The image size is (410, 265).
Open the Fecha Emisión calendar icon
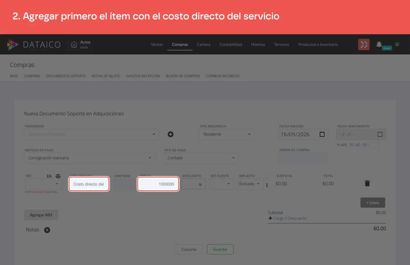tap(322, 134)
